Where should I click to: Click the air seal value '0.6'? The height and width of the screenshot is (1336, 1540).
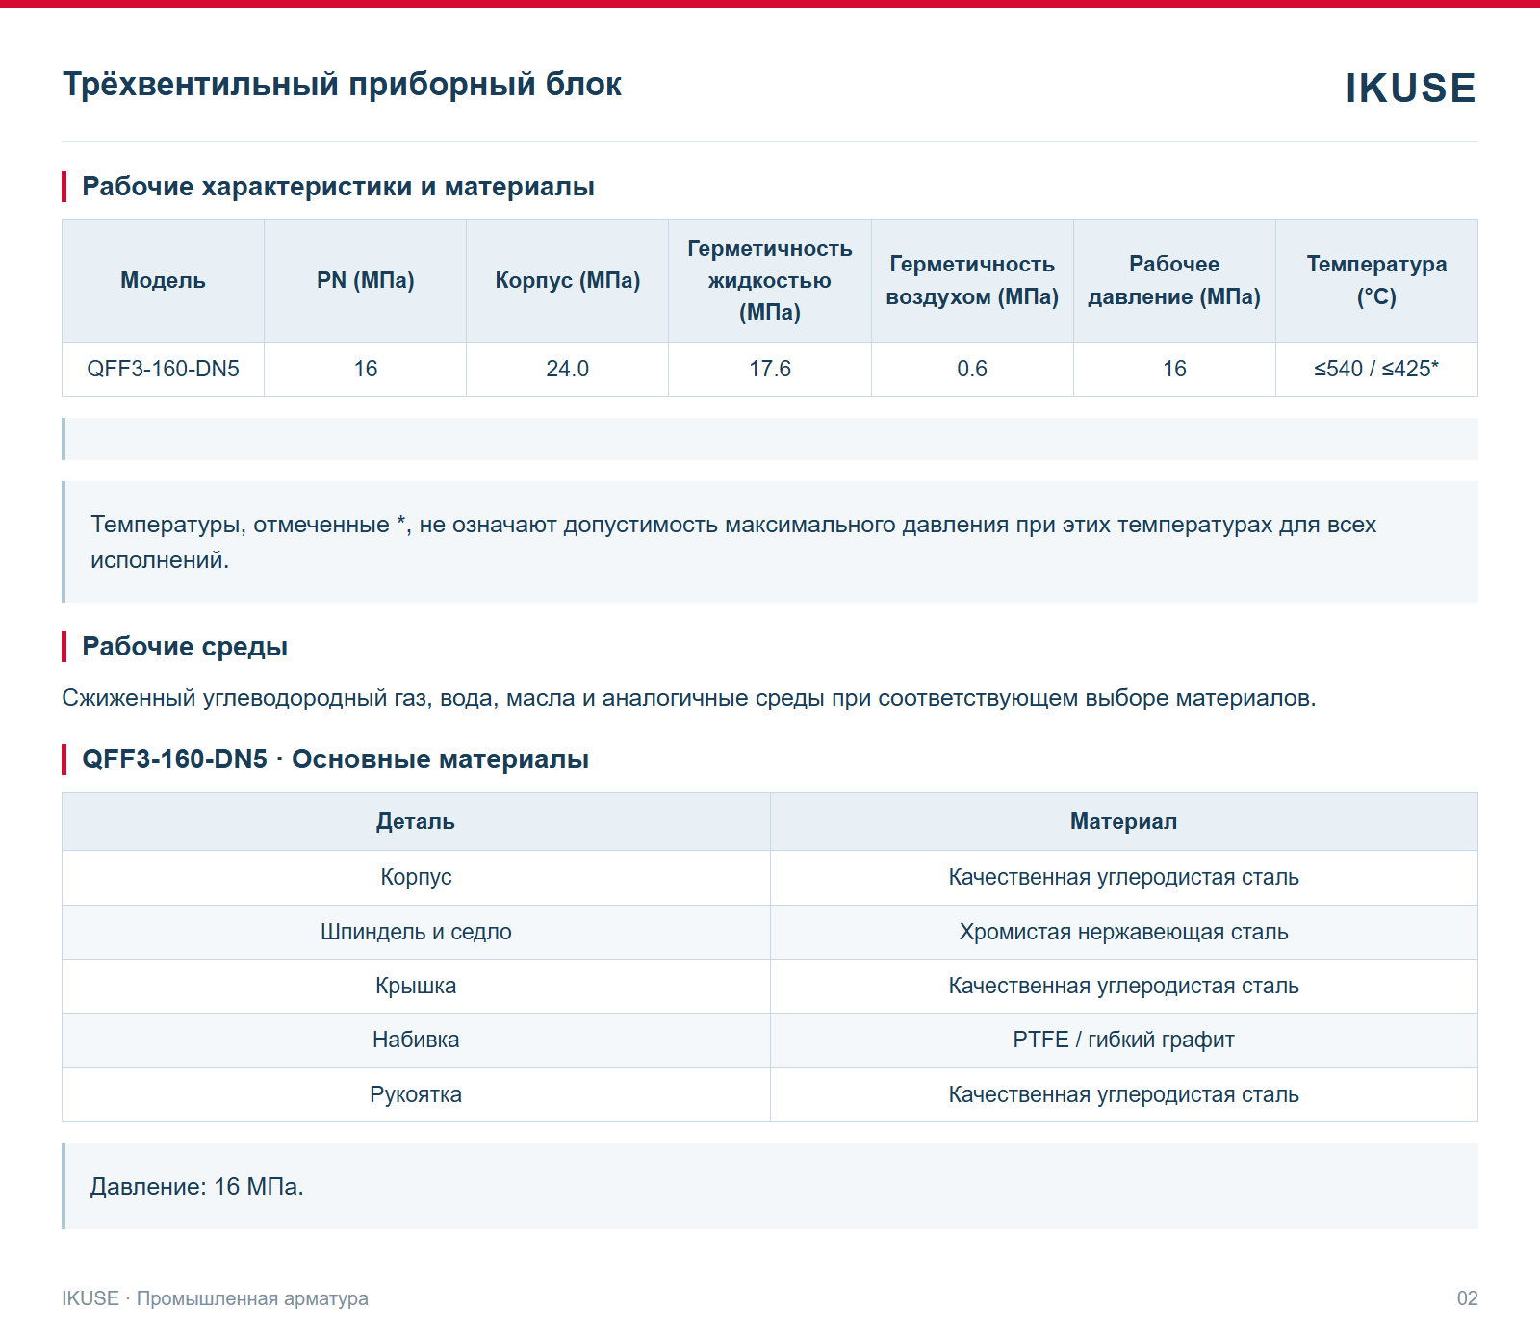(x=972, y=369)
